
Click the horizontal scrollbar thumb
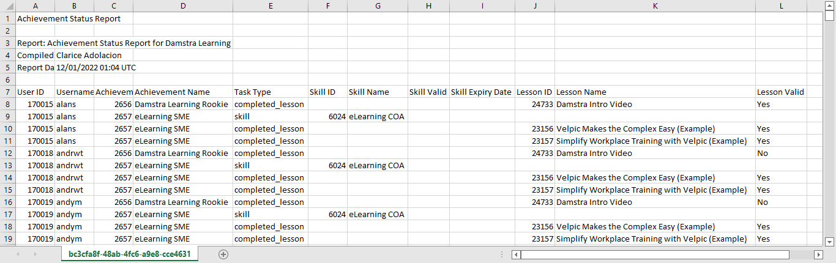[655, 254]
